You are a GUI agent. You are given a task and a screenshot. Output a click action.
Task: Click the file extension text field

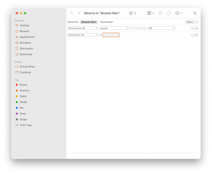[111, 35]
